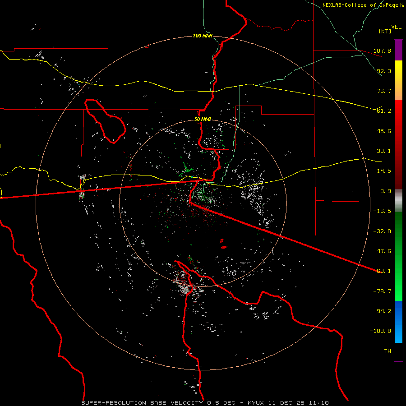
Task: Click the -16.5 velocity scale label
Action: (382, 211)
